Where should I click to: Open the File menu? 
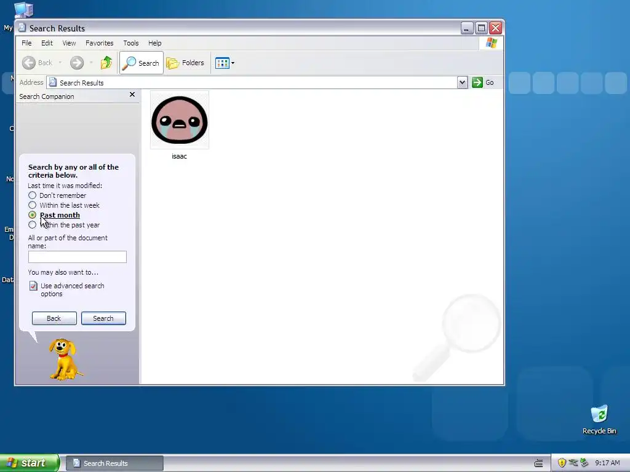(x=26, y=43)
